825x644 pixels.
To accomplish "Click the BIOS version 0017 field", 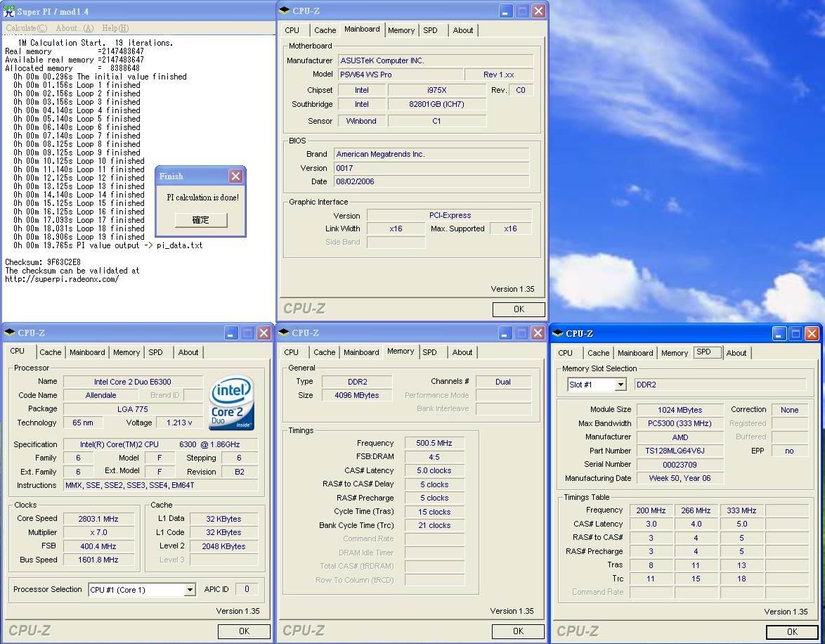I will pyautogui.click(x=431, y=168).
